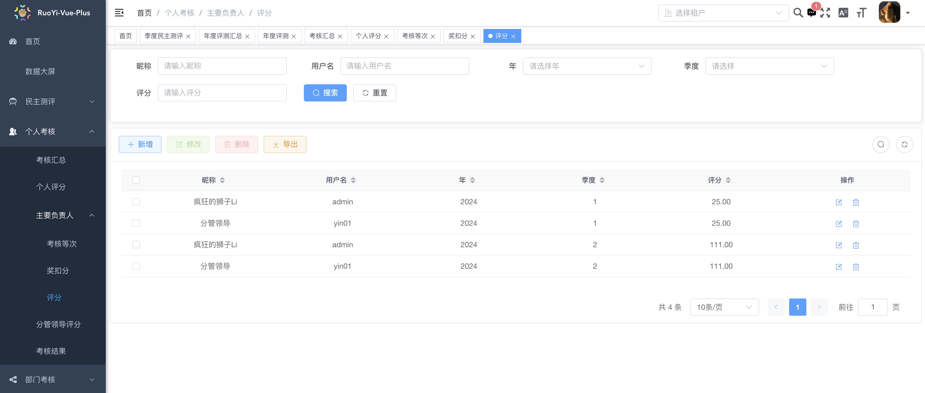Open the 选择租户 tenant dropdown
This screenshot has height=393, width=925.
(x=723, y=13)
